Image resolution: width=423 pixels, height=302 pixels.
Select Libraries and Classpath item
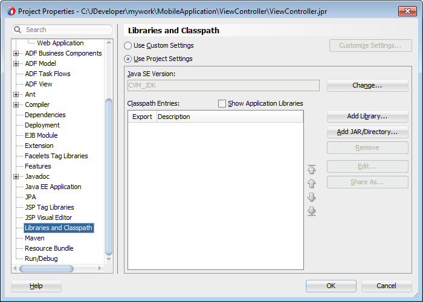(x=59, y=228)
